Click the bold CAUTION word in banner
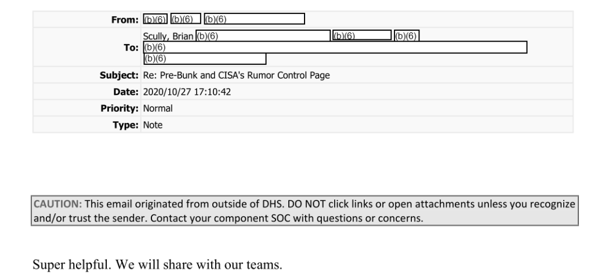 tap(57, 204)
